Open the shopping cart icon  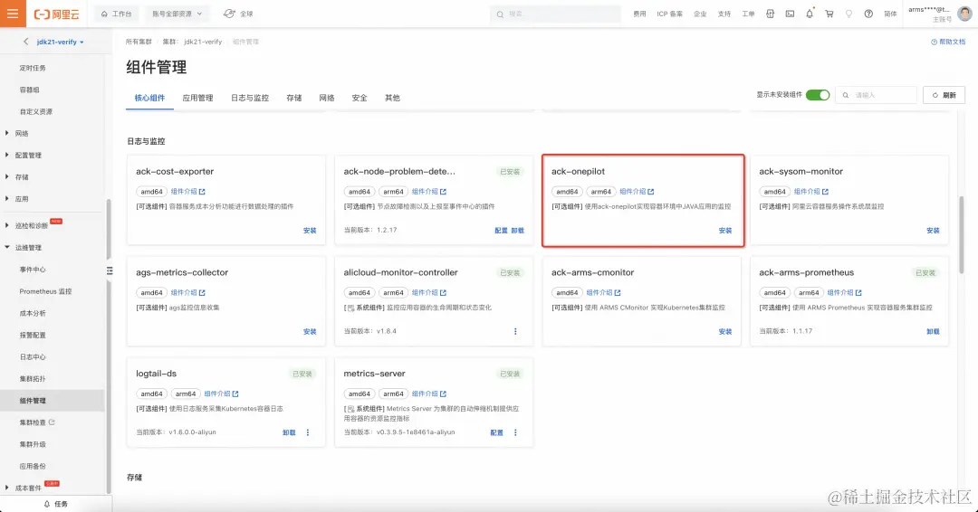coord(829,14)
